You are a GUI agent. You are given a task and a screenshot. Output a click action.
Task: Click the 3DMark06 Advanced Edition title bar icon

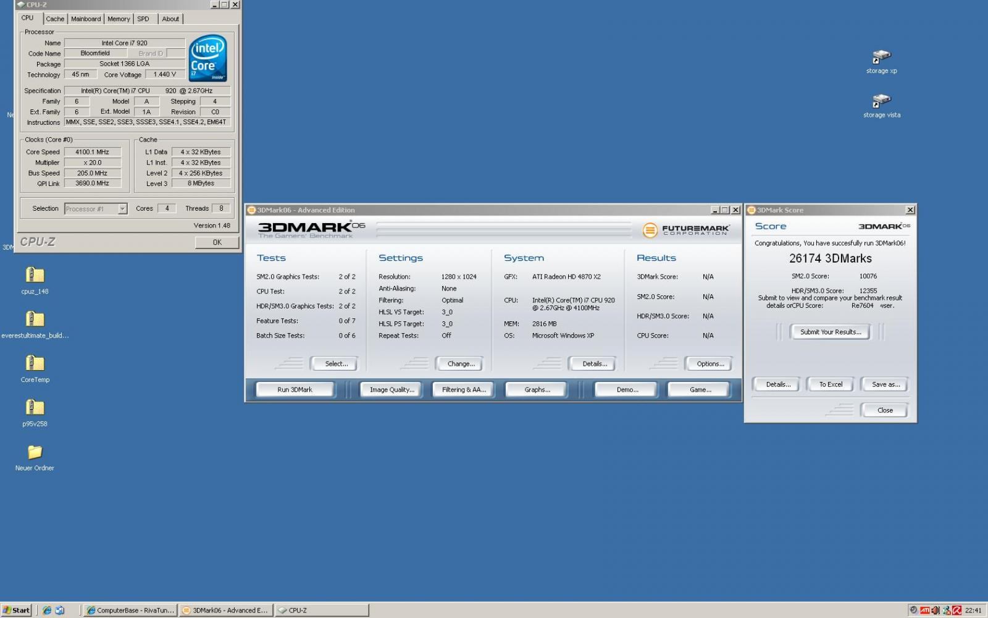251,210
